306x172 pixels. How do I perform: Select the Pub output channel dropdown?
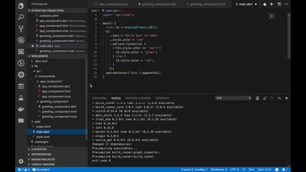(233, 98)
